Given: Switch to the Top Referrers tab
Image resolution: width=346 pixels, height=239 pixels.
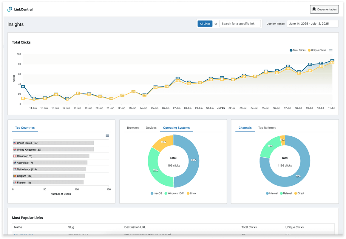Looking at the screenshot, I should coord(267,128).
